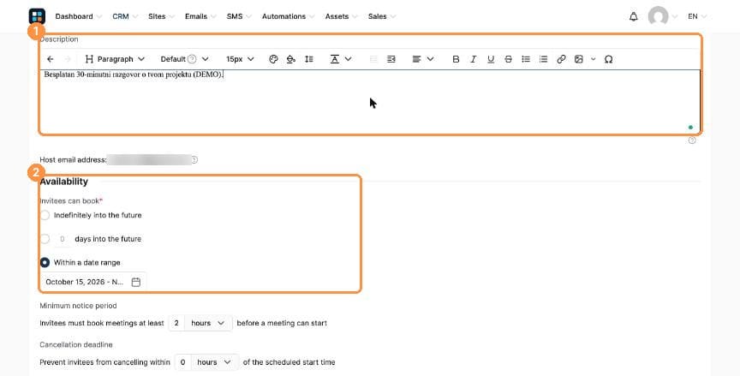
Task: Open the Paragraph format dropdown
Action: coord(115,59)
